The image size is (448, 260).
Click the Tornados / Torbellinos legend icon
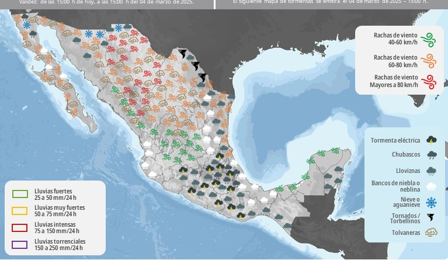(432, 217)
